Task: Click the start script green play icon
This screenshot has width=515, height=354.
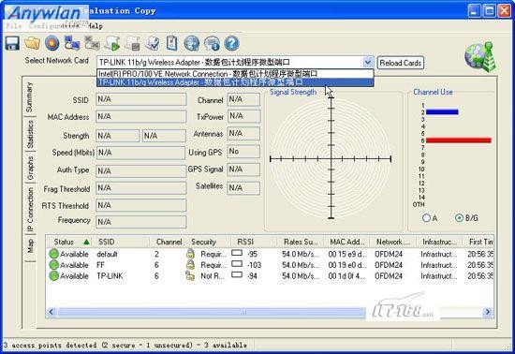Action: 112,43
